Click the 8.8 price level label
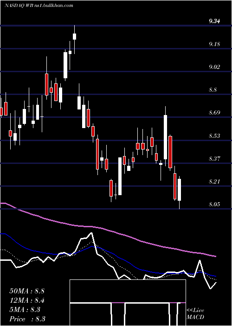This screenshot has width=232, height=326. click(x=213, y=90)
